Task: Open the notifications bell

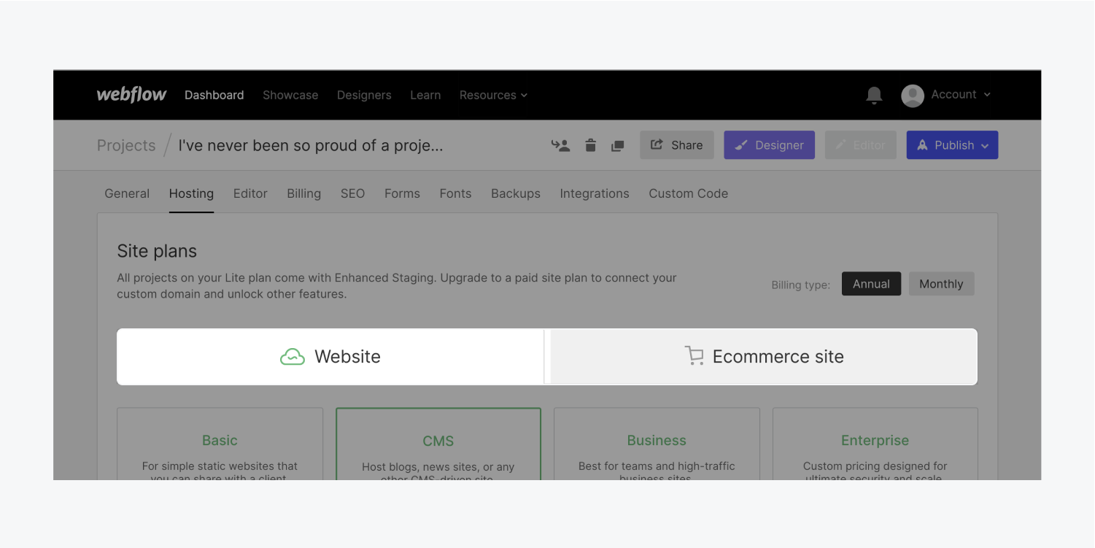Action: click(x=874, y=95)
